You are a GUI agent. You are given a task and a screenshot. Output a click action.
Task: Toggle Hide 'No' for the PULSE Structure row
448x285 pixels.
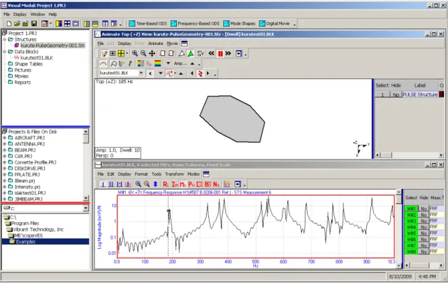coord(396,95)
